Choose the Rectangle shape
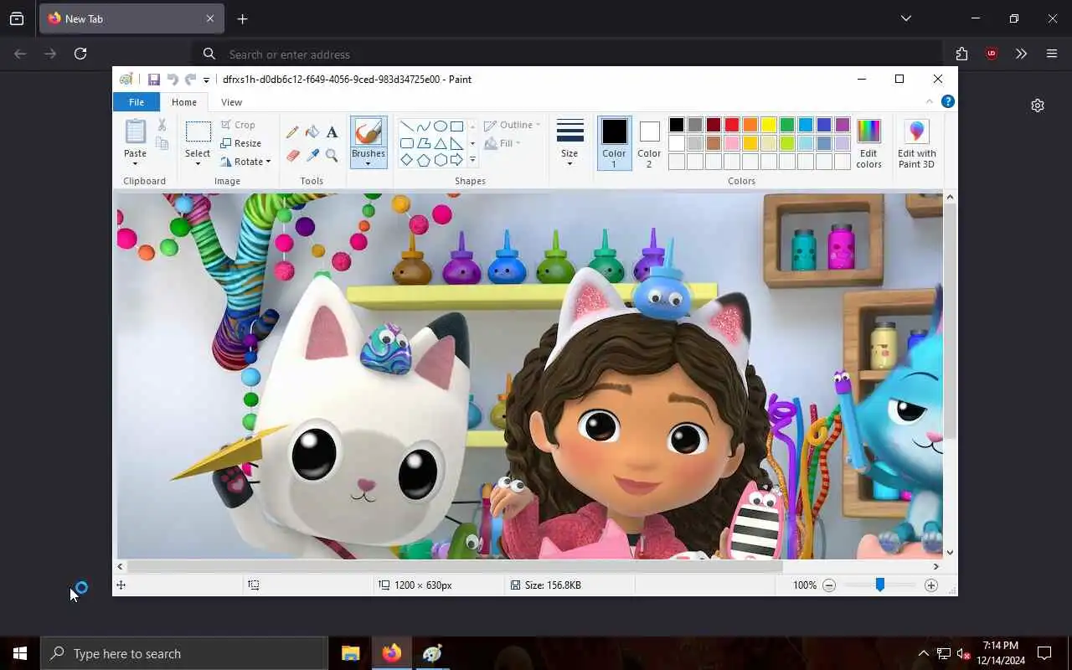Viewport: 1072px width, 670px height. tap(456, 126)
